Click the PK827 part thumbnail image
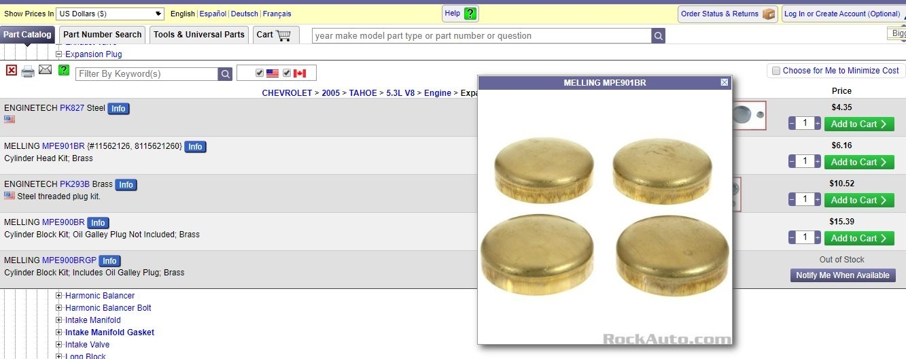 [x=749, y=116]
